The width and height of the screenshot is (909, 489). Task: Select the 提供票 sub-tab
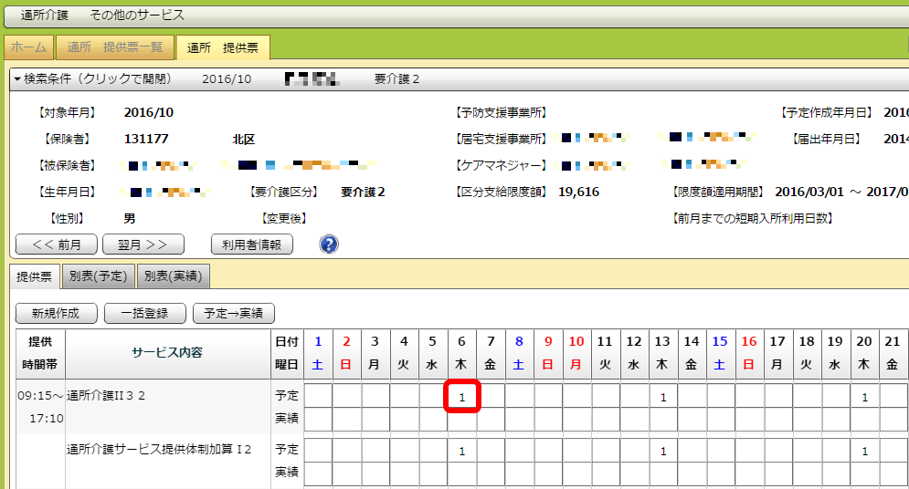[36, 276]
